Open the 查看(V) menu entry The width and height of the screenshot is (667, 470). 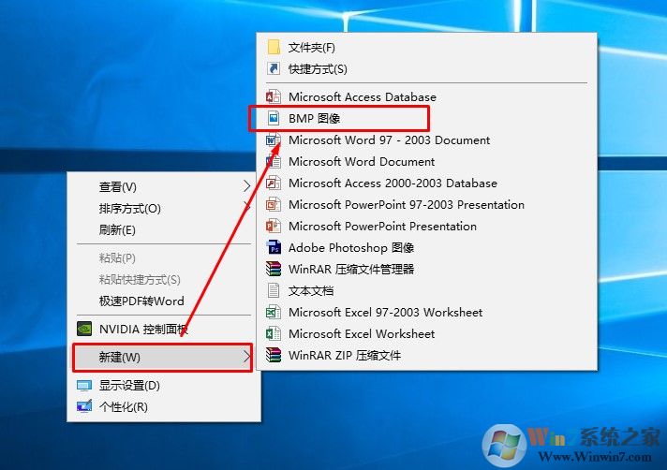click(164, 186)
